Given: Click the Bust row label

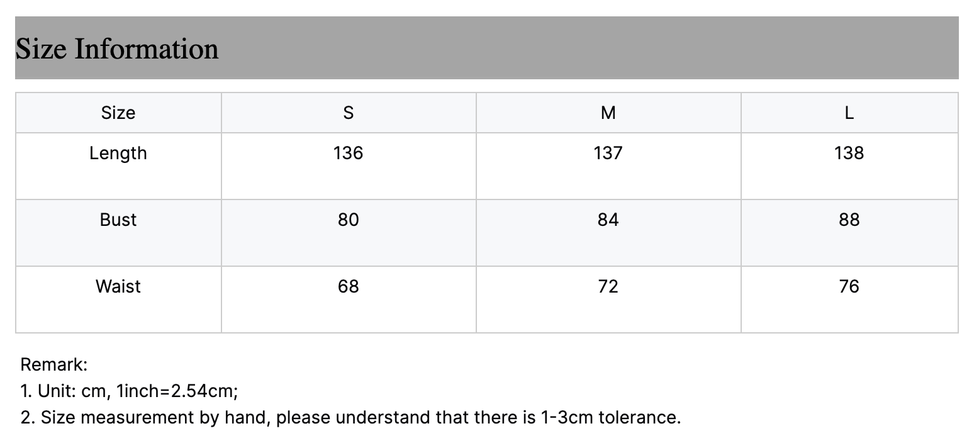Looking at the screenshot, I should pyautogui.click(x=118, y=220).
